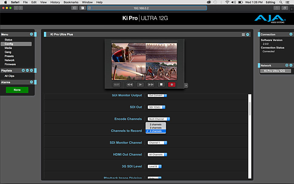Click the Rewind transport button

click(130, 85)
